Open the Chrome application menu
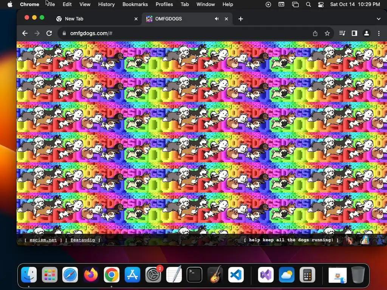Image resolution: width=387 pixels, height=290 pixels. (29, 4)
